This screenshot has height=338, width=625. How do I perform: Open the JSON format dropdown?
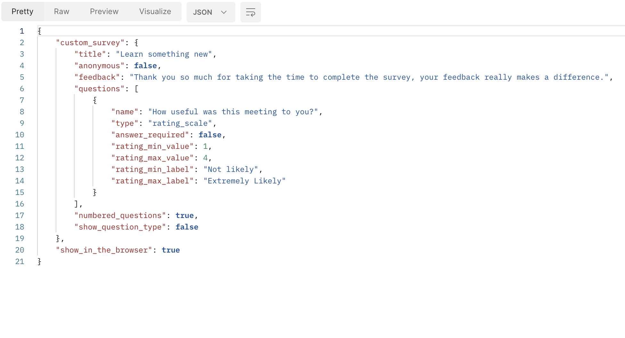(x=210, y=12)
